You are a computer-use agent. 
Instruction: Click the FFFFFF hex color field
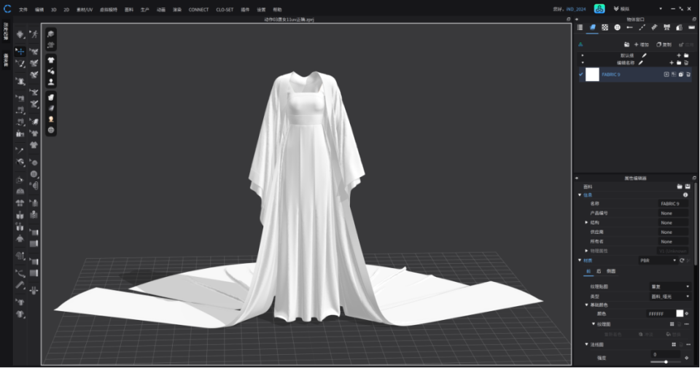tap(660, 313)
